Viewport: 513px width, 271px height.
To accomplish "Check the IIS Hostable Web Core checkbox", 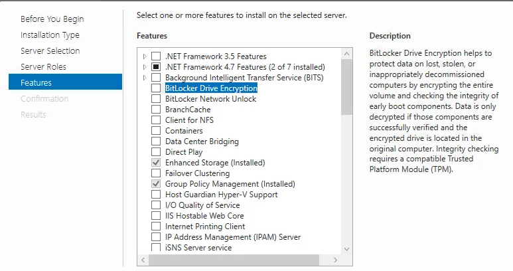I will (x=156, y=216).
